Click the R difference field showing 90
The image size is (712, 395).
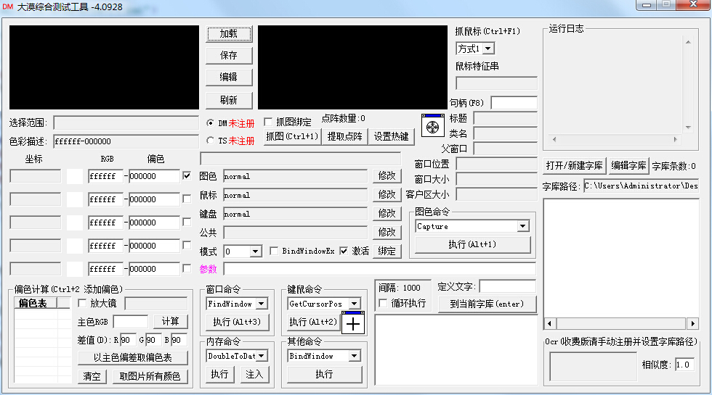click(x=128, y=340)
